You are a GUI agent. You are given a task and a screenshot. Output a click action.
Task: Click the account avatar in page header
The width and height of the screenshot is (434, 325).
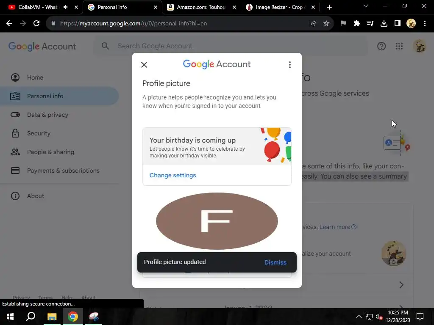pos(420,46)
